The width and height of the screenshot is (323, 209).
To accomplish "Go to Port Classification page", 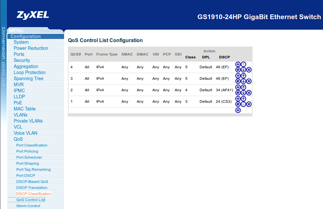I will (32, 145).
